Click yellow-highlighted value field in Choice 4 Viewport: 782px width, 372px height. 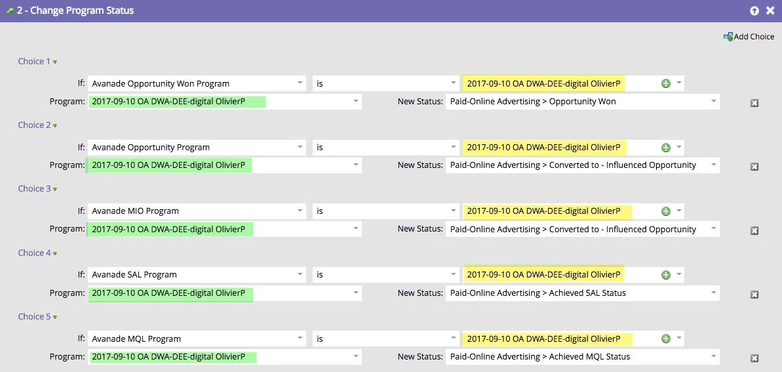coord(543,275)
